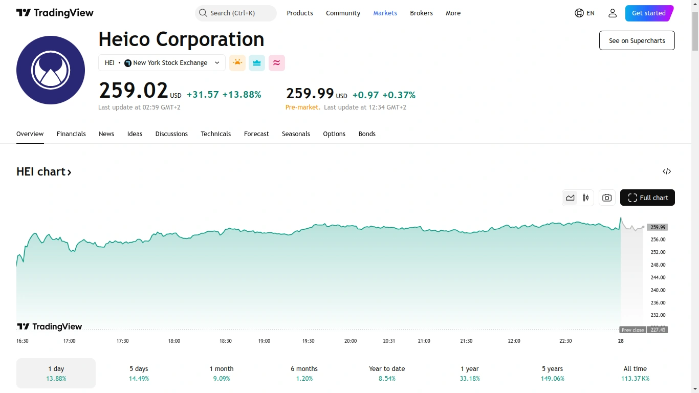Screen dimensions: 699x393
Task: Select the 1 month range
Action: click(222, 373)
